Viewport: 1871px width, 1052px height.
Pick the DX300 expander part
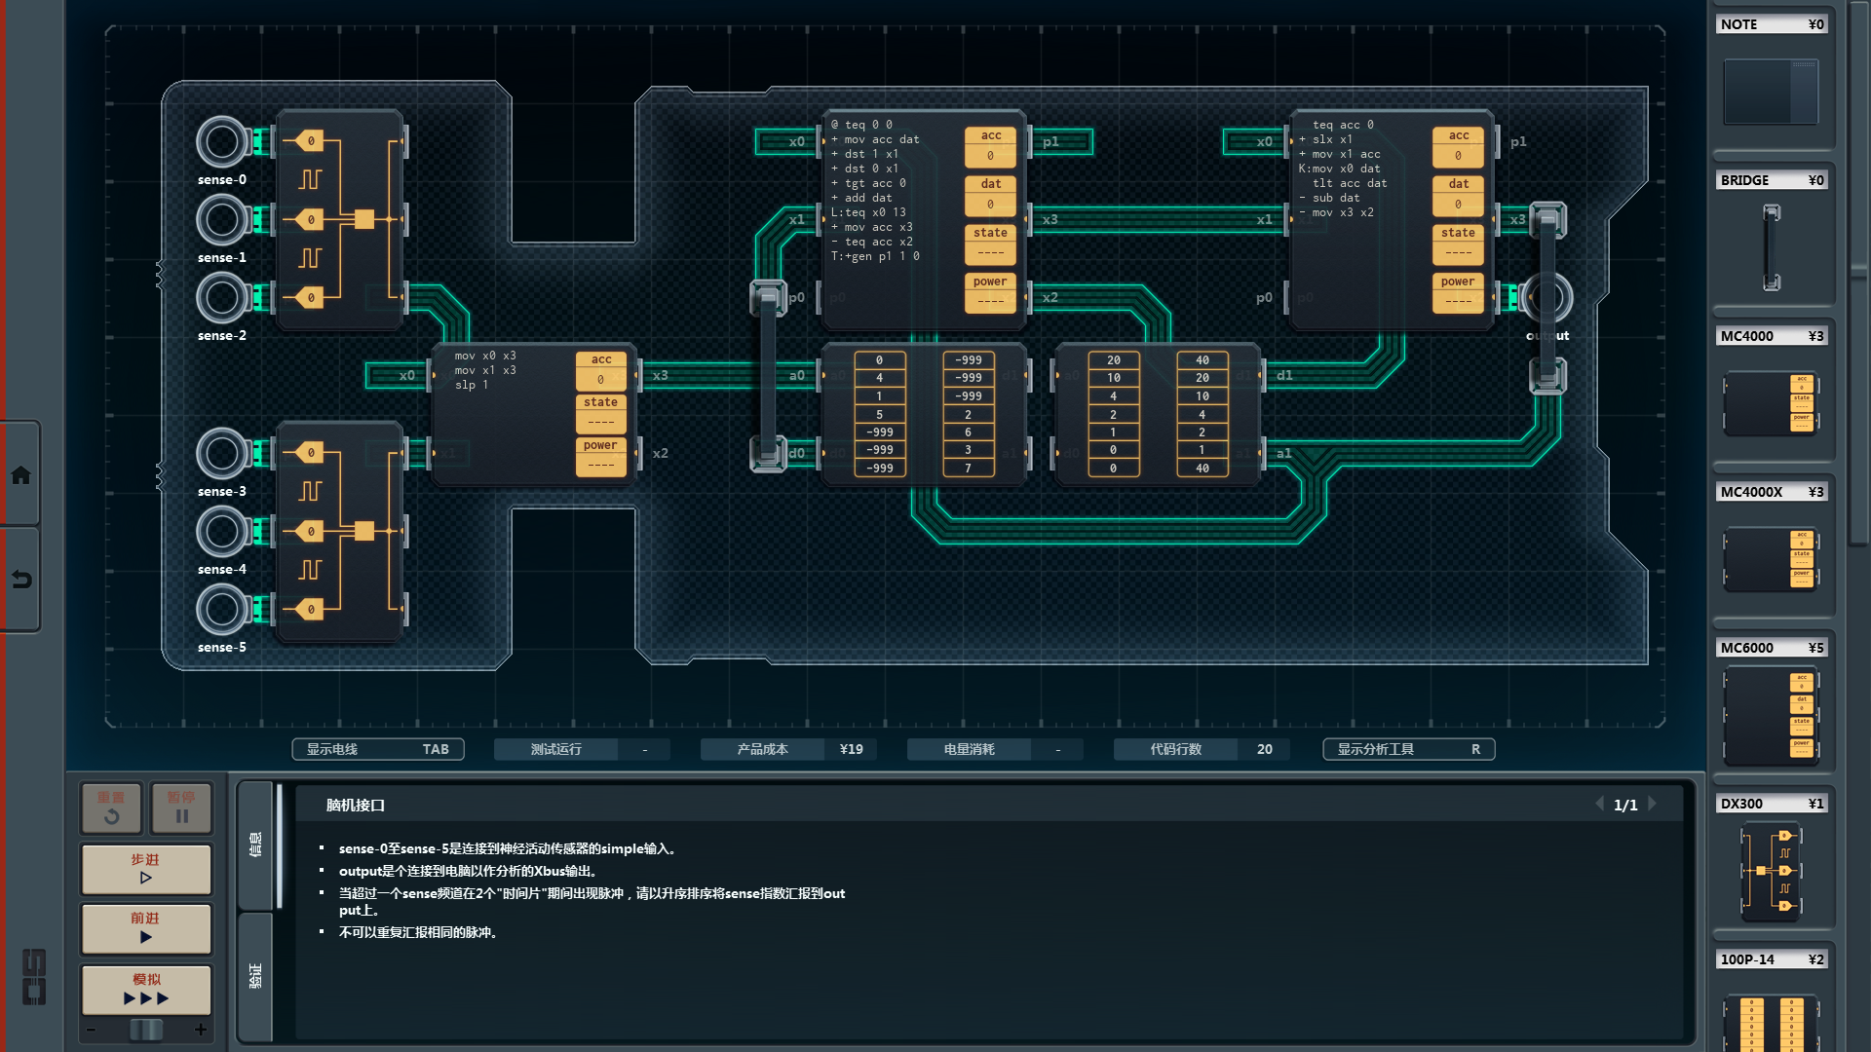[x=1771, y=871]
